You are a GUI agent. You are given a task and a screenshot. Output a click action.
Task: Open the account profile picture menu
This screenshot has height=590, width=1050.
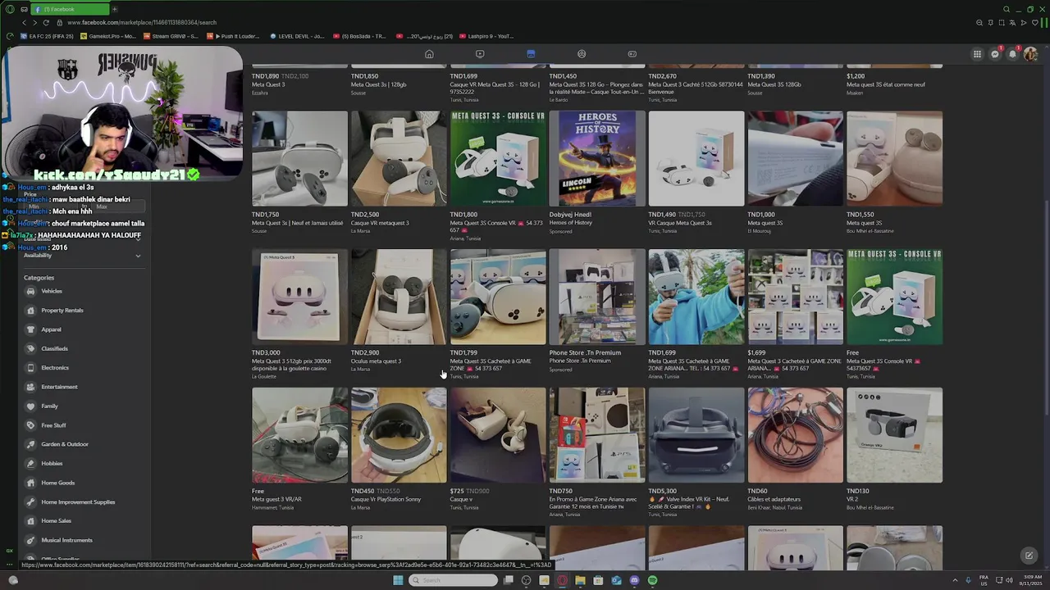[x=1031, y=54]
